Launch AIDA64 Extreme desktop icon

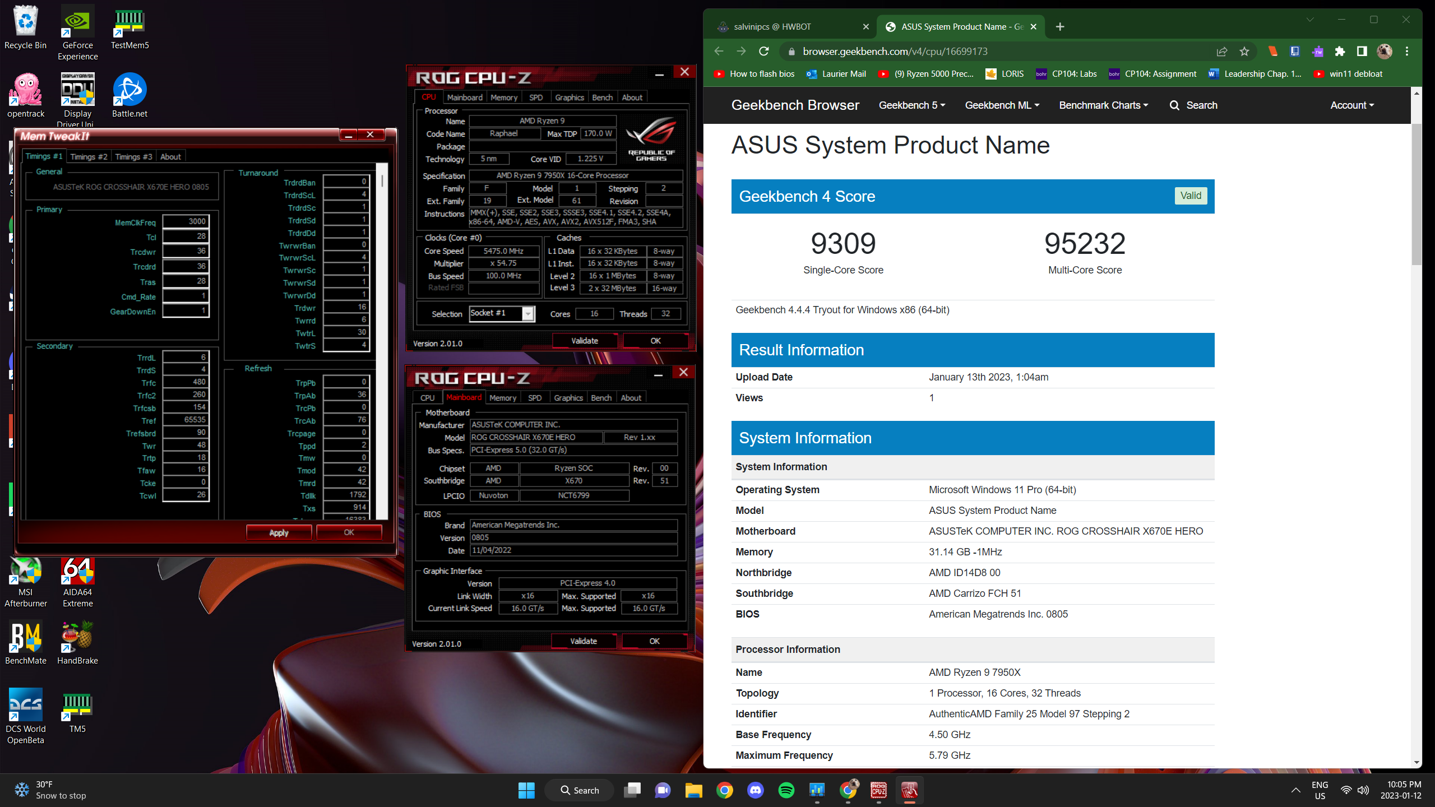pos(77,583)
